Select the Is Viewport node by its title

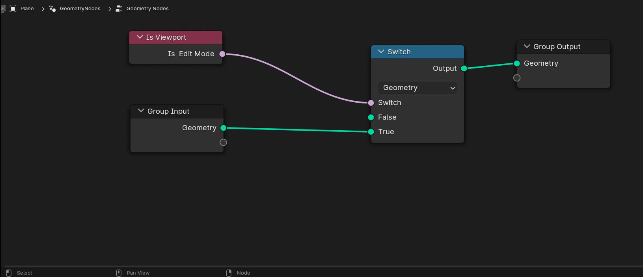click(166, 37)
